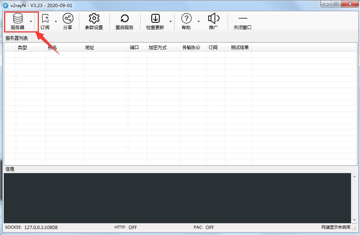Sort by 传输协议 column header

tap(193, 48)
